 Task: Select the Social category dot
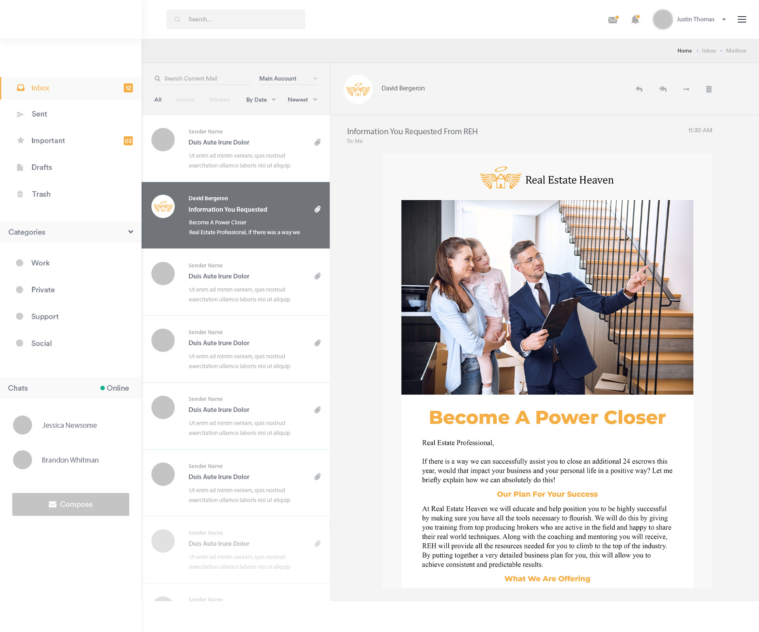19,343
